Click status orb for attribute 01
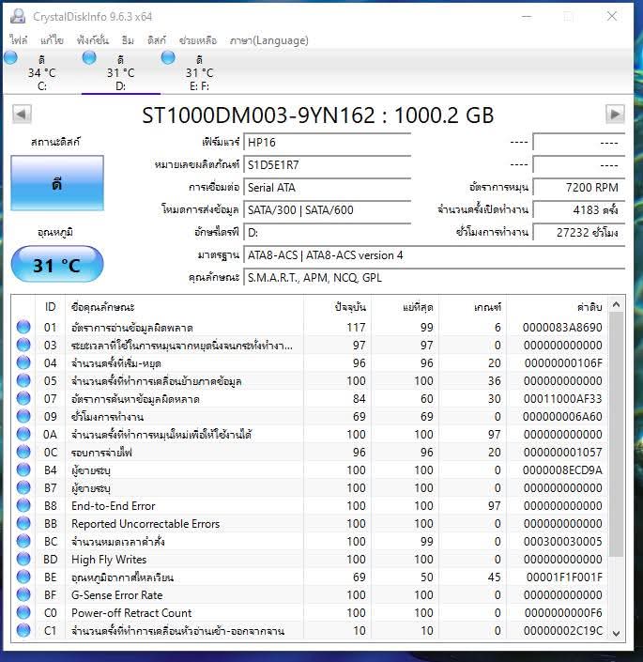Viewport: 643px width, 662px height. pos(23,327)
